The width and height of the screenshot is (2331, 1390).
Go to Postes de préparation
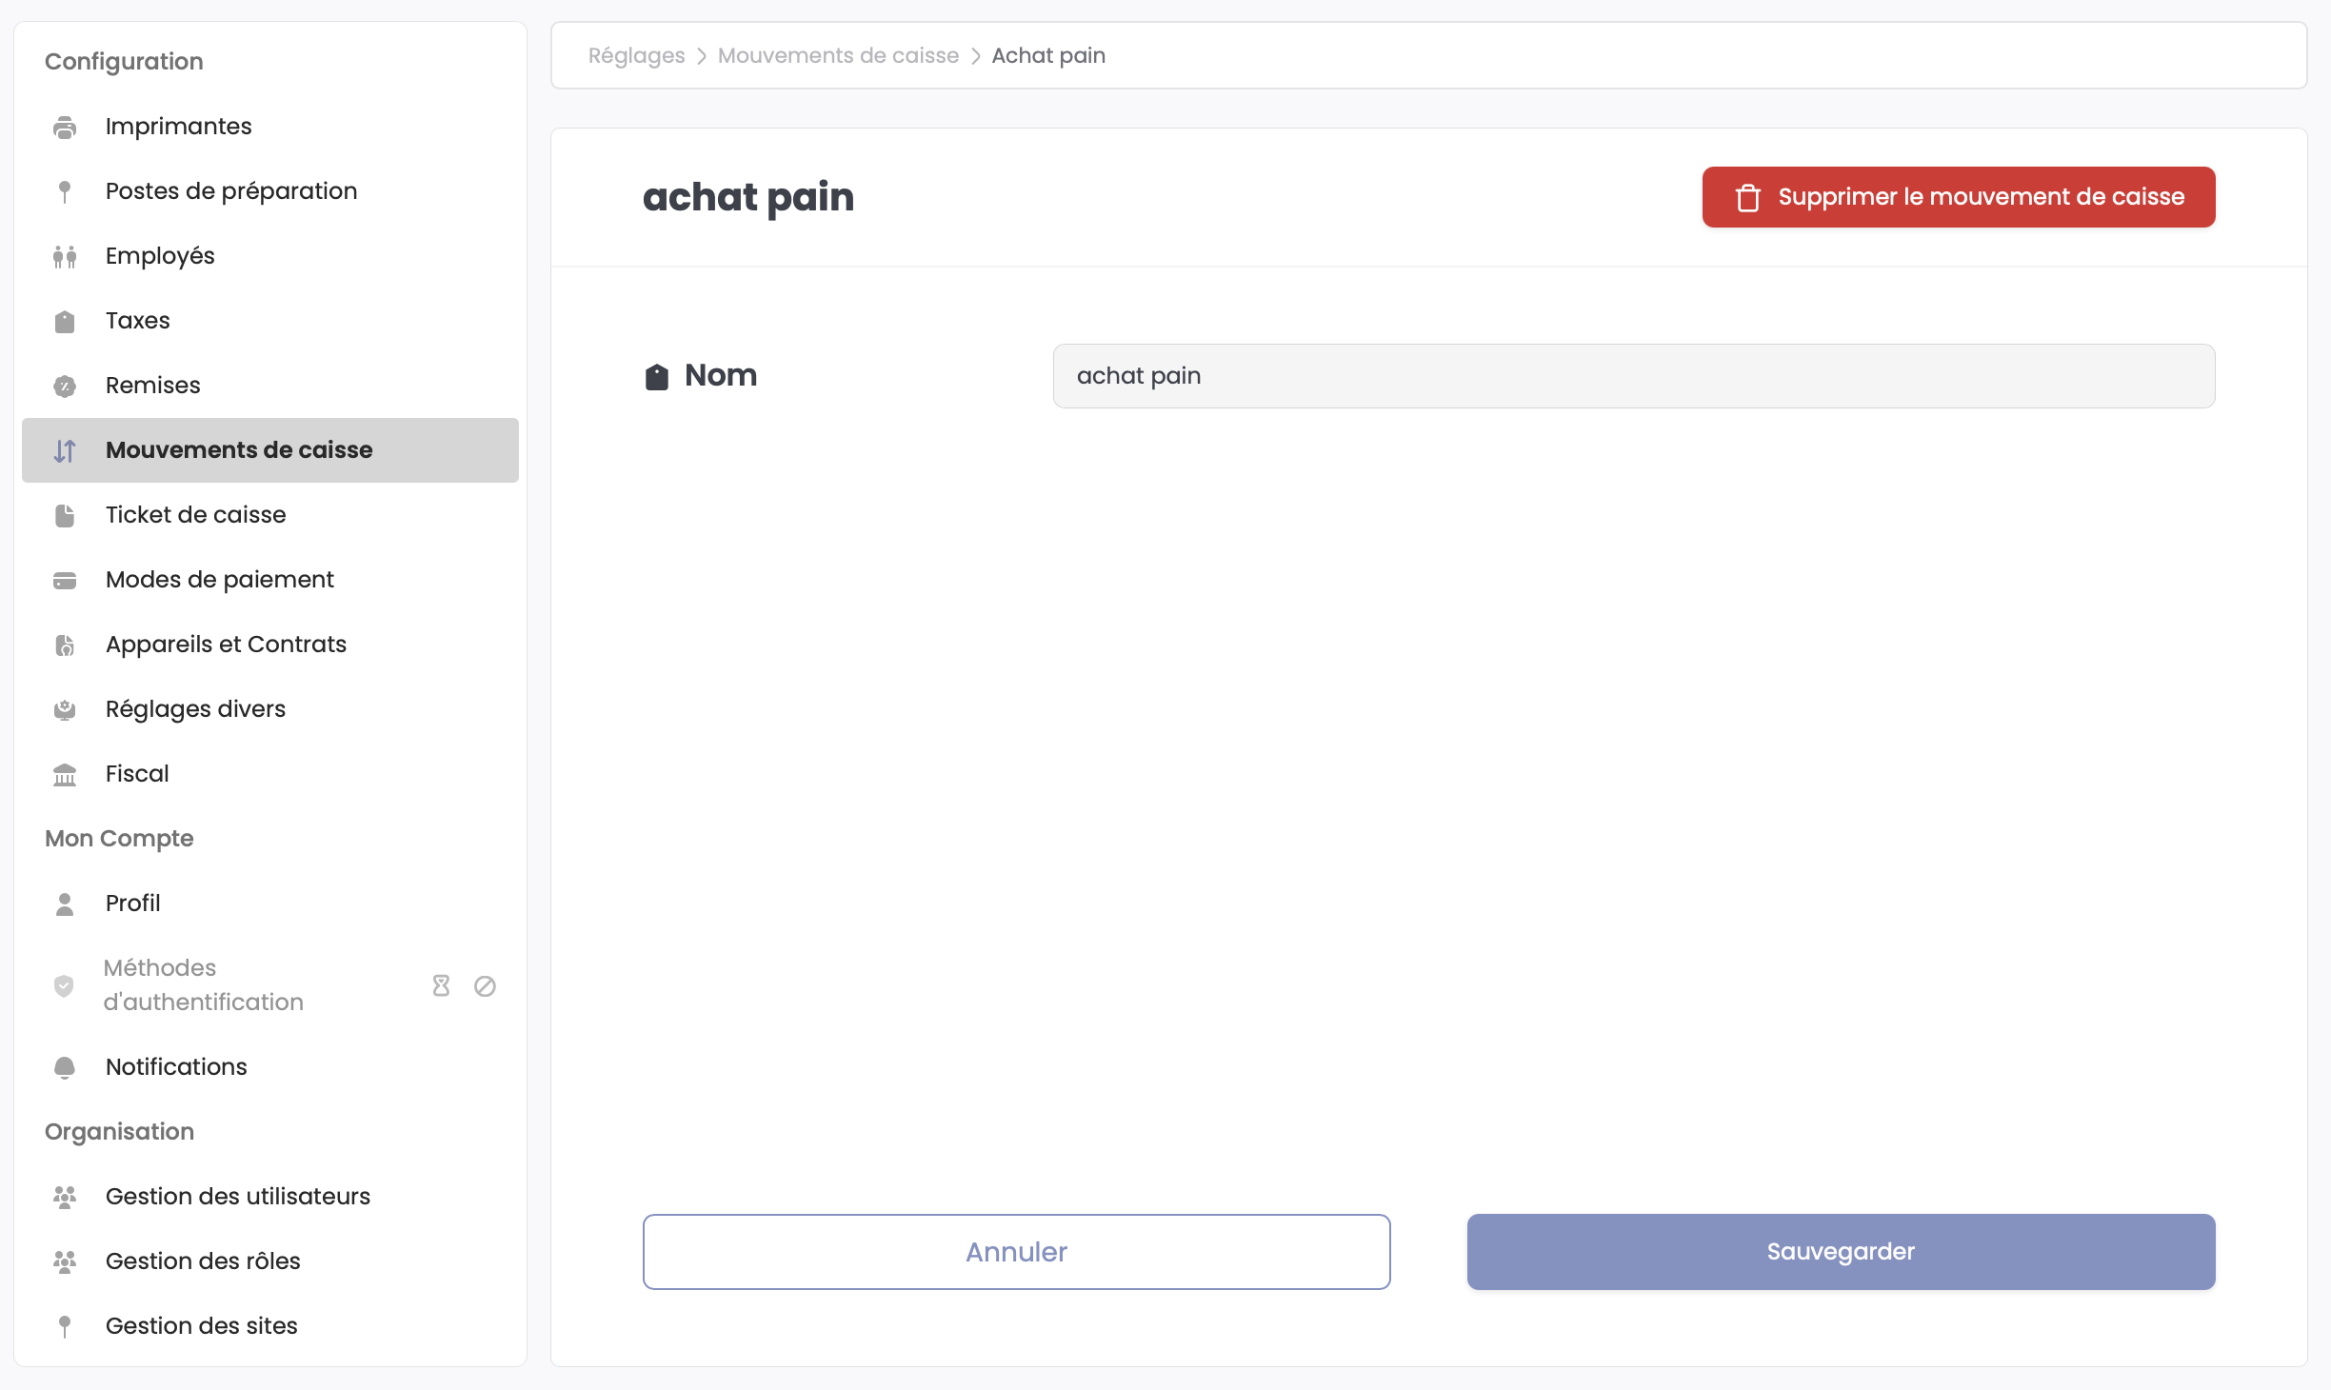(x=231, y=191)
